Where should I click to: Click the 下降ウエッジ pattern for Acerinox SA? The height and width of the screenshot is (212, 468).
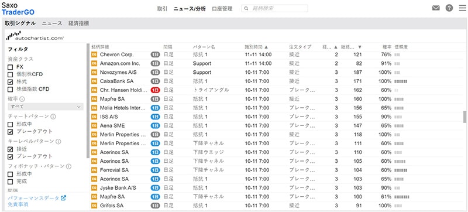(x=208, y=152)
